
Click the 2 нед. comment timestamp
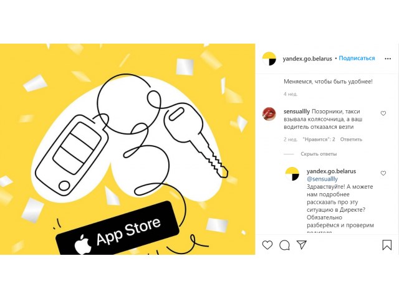click(x=291, y=140)
